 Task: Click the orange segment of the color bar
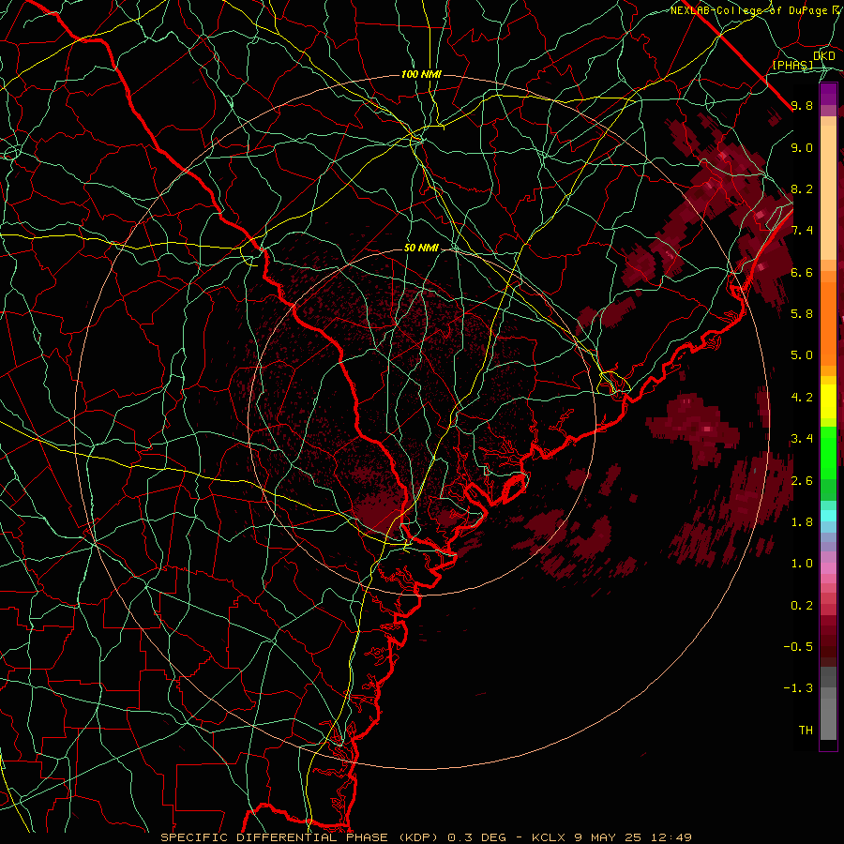[x=828, y=323]
